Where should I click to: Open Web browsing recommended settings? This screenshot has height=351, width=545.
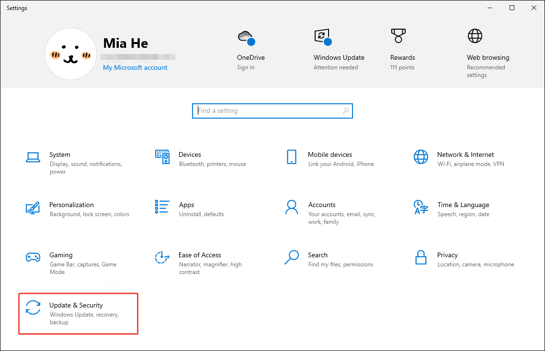(475, 36)
